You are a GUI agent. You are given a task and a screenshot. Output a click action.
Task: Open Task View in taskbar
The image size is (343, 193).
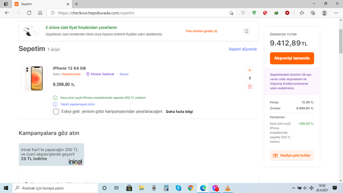116,188
